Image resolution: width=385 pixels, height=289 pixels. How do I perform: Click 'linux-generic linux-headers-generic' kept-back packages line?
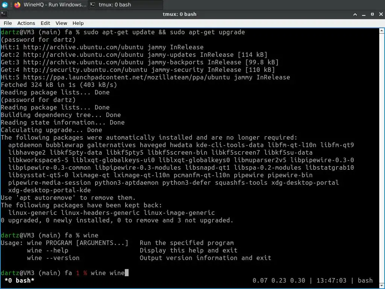click(x=111, y=213)
